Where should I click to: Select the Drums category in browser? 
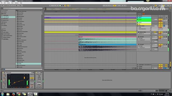click(5, 14)
